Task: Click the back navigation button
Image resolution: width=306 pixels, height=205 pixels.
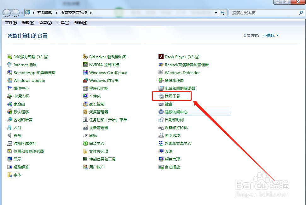Action: pos(6,13)
